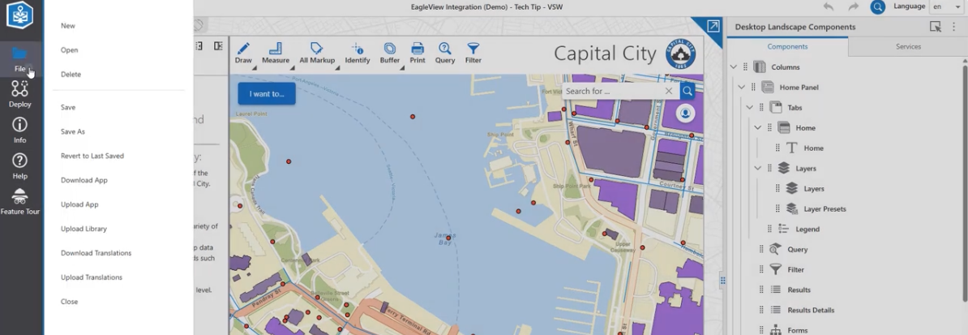Open the Info section in the sidebar
The image size is (968, 335).
click(x=19, y=131)
